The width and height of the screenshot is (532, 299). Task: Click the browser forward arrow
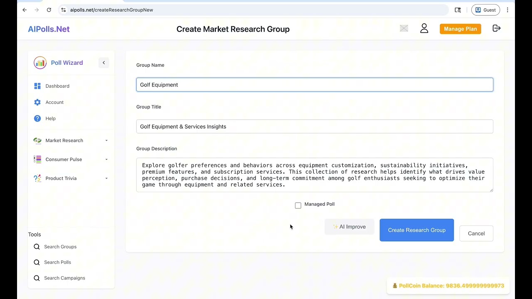coord(37,10)
